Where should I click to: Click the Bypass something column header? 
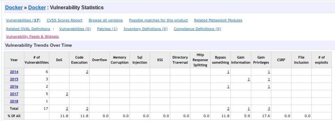[220, 60]
